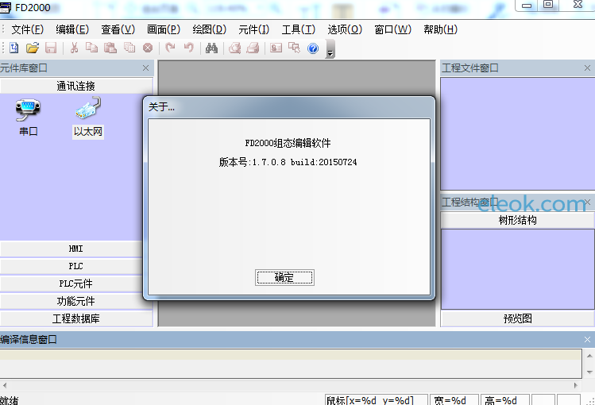Close the 元件库窗口 panel
Viewport: 595px width, 405px height.
(x=145, y=68)
